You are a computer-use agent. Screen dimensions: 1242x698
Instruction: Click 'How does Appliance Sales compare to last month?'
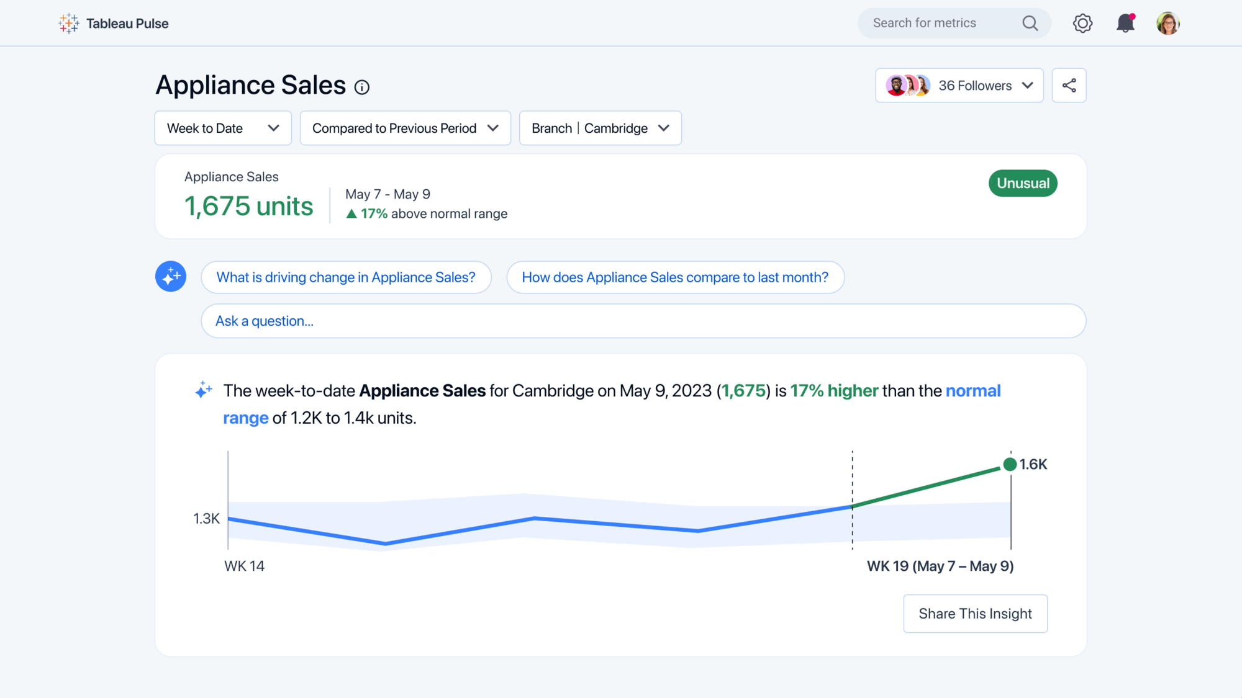[675, 276]
